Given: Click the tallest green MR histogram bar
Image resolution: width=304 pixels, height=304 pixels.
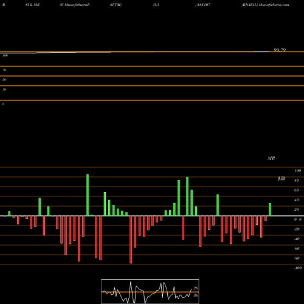Looking at the screenshot, I should point(88,195).
